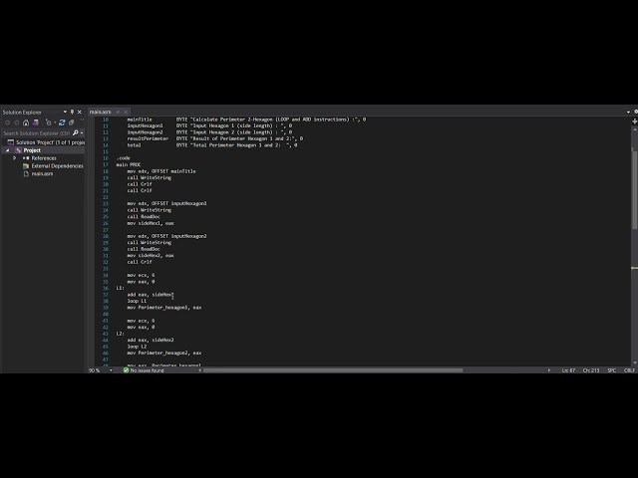The height and width of the screenshot is (478, 638).
Task: Click the Solution Explorer search magnifier icon
Action: tap(76, 132)
